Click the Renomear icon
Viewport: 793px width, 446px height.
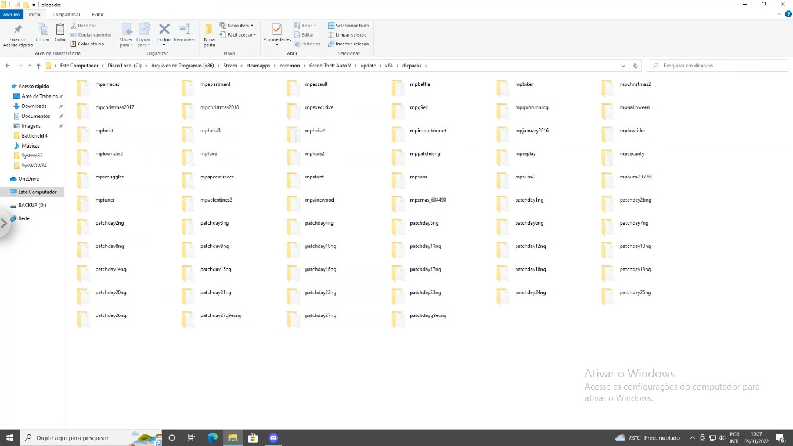pyautogui.click(x=185, y=33)
